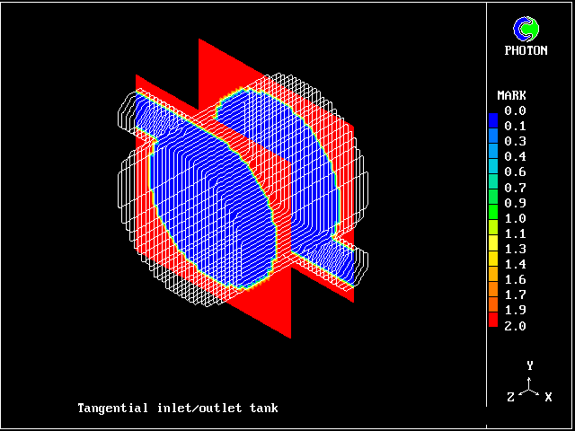Click the 2.0 legend value
This screenshot has width=575, height=431.
click(x=515, y=325)
